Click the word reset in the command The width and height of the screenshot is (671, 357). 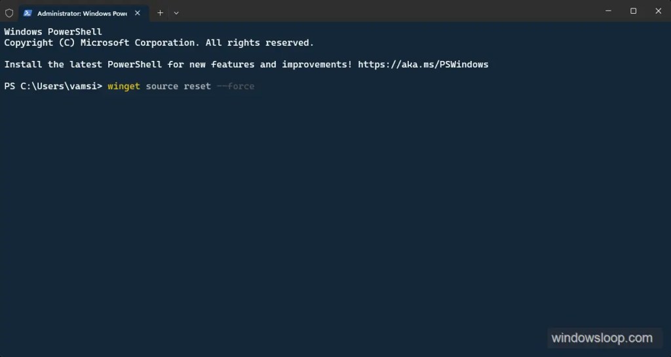click(x=197, y=86)
